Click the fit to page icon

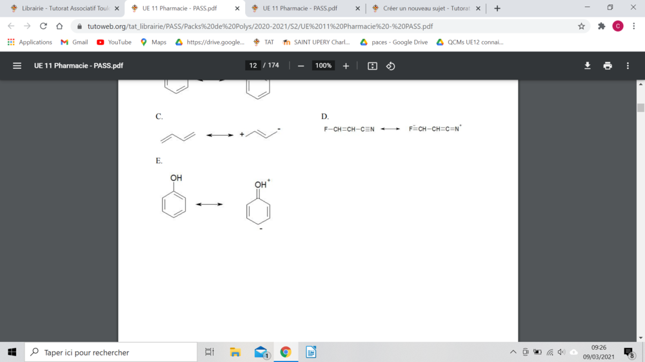tap(372, 66)
